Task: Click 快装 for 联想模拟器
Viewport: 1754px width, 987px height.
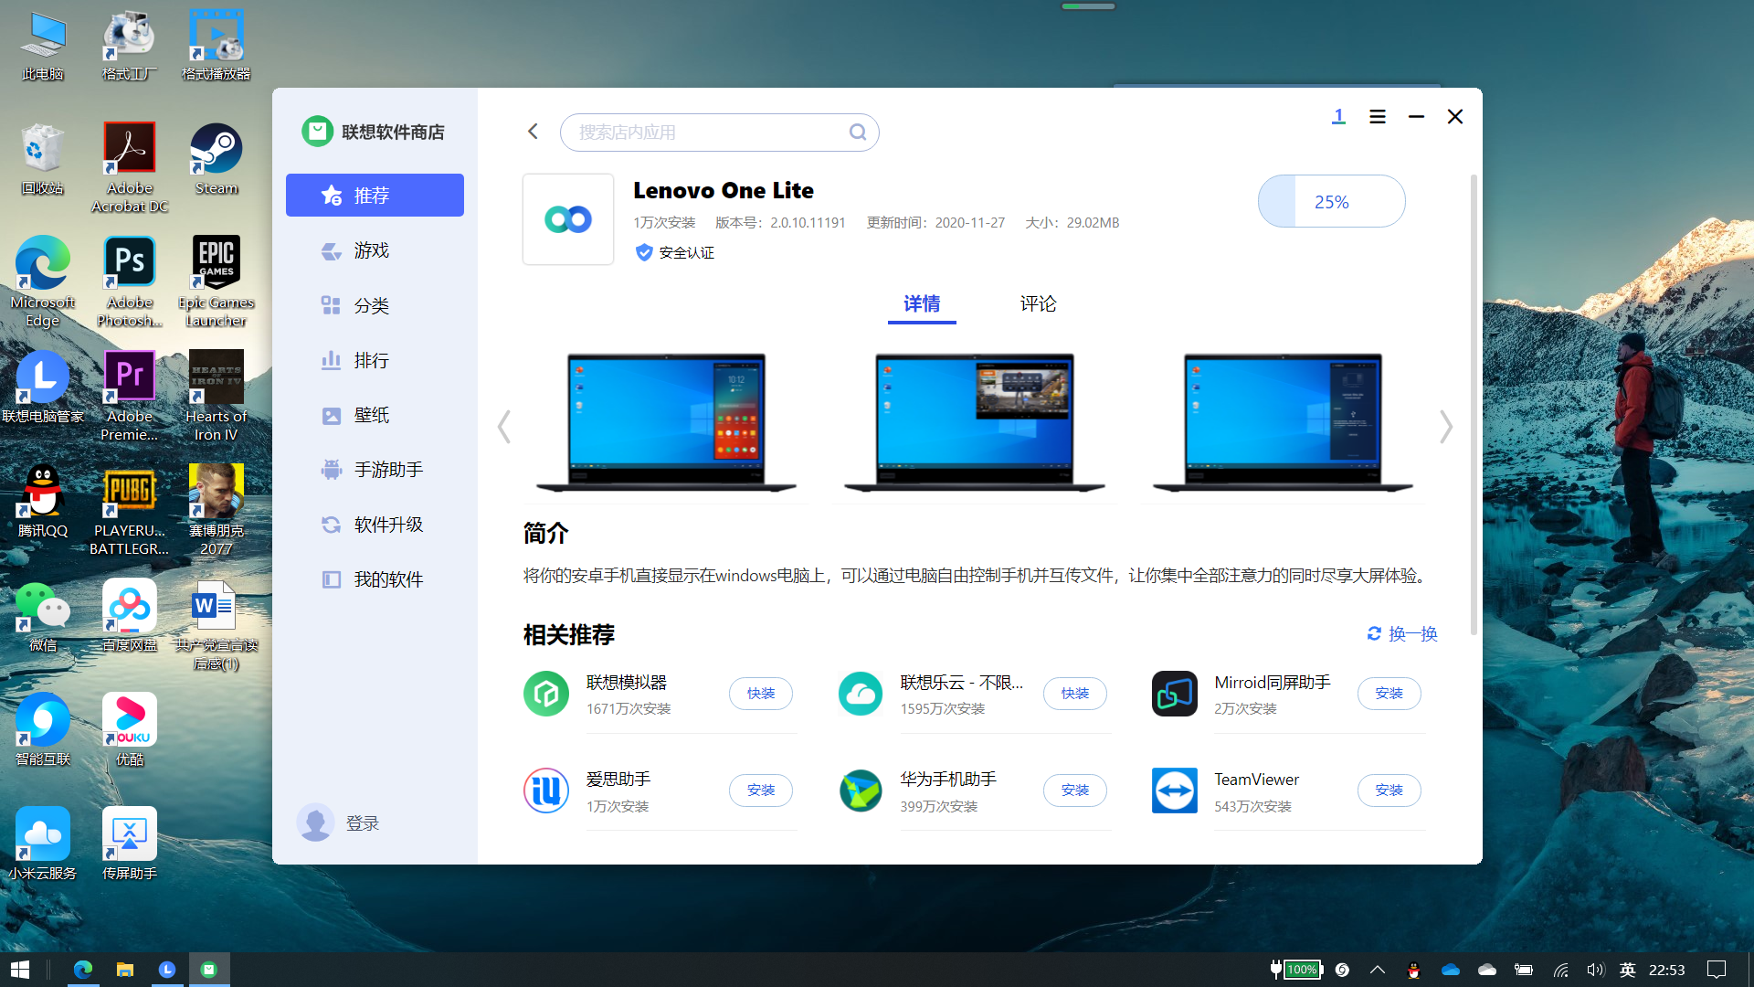Action: tap(761, 694)
